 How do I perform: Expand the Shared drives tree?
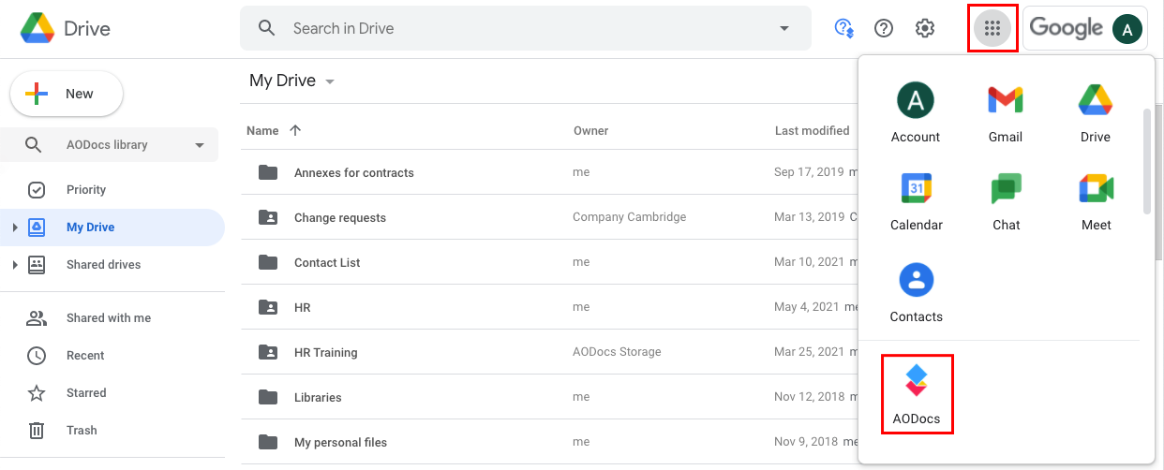click(14, 265)
